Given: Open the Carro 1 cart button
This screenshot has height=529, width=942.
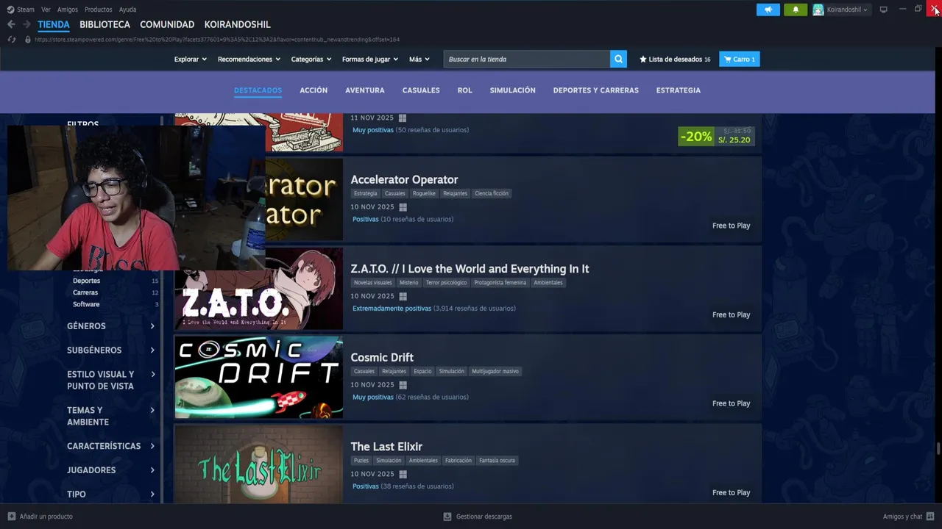Looking at the screenshot, I should tap(740, 59).
